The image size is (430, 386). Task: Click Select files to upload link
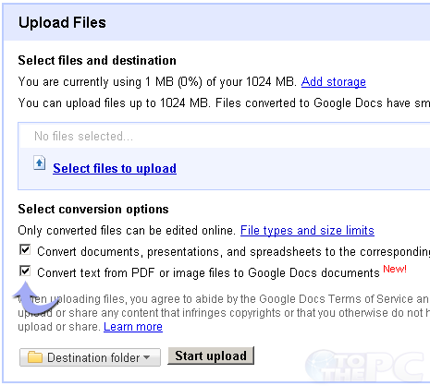tap(115, 168)
